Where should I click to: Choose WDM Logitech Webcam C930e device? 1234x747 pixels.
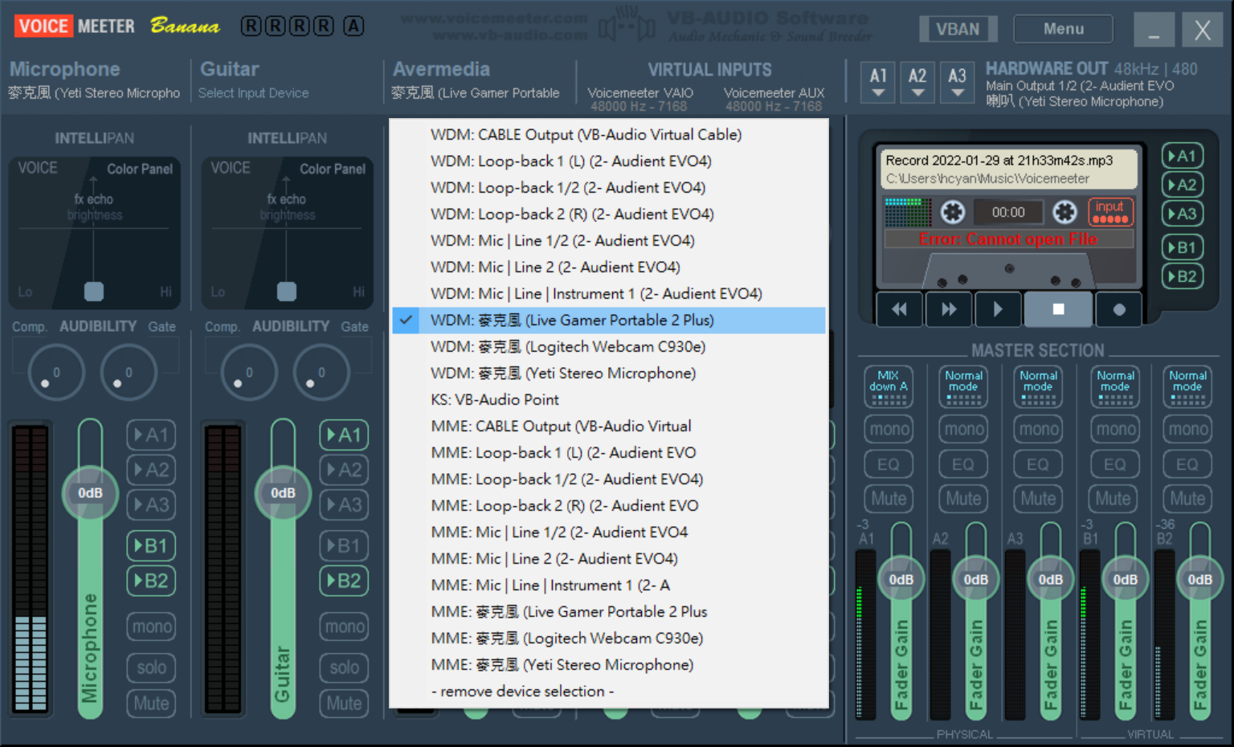click(609, 347)
